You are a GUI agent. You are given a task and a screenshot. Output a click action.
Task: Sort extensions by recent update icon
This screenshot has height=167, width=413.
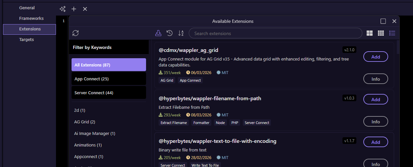coord(170,33)
